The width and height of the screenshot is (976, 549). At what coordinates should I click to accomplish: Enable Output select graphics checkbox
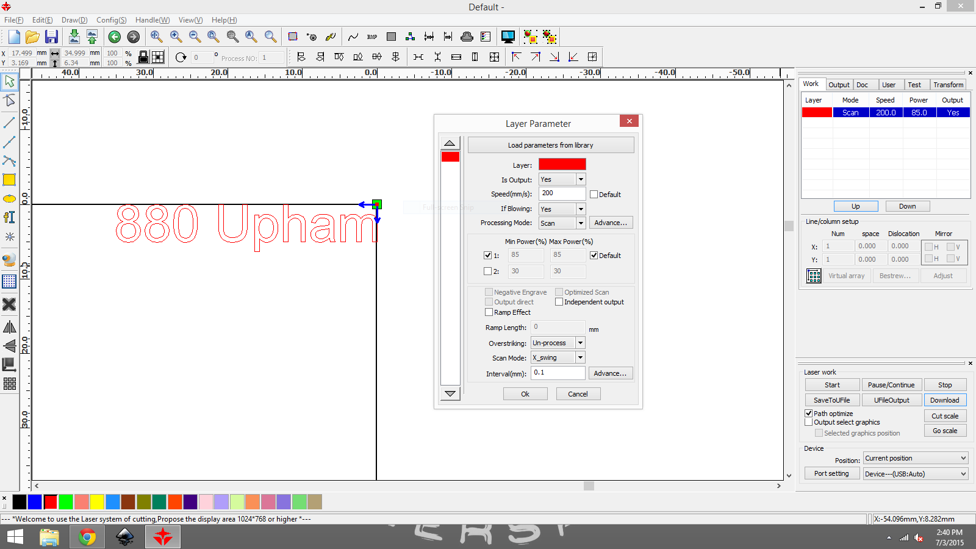tap(809, 422)
